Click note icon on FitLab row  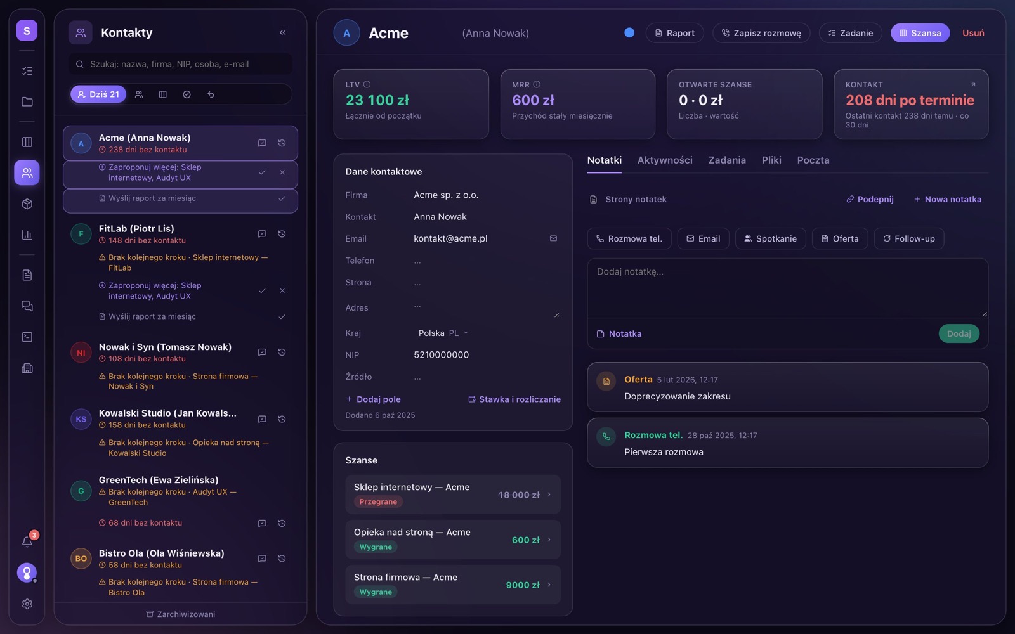262,234
